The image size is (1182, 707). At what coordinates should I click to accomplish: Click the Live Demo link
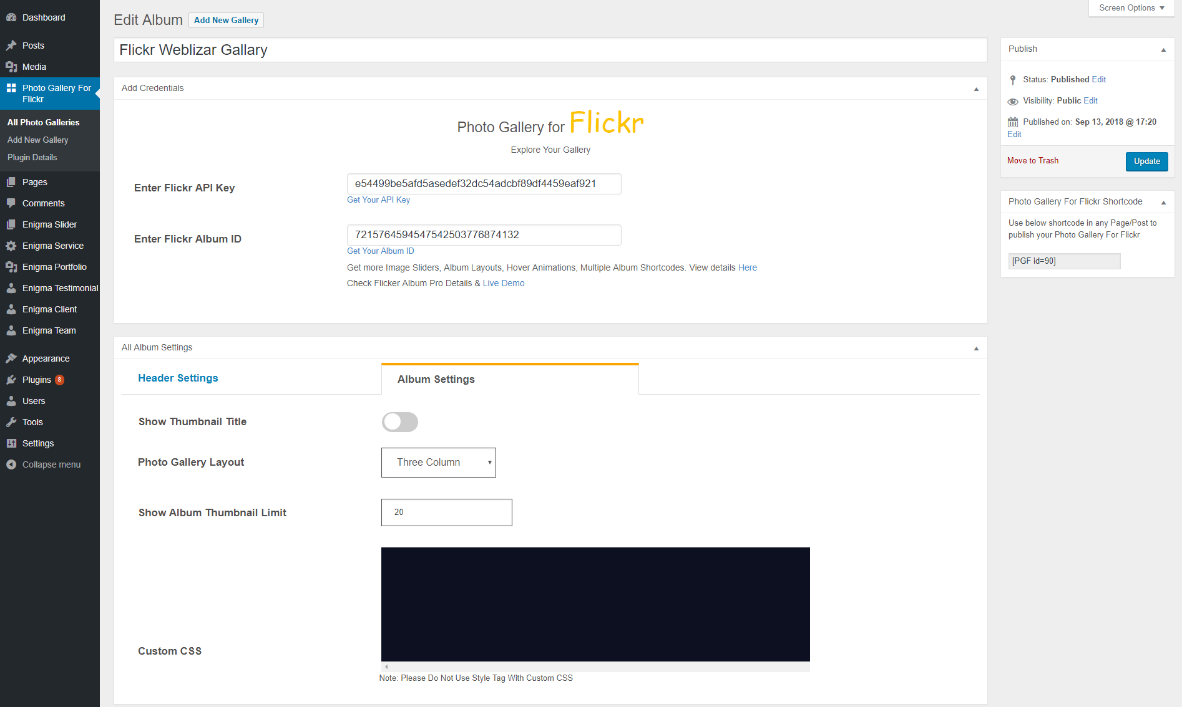pos(504,283)
